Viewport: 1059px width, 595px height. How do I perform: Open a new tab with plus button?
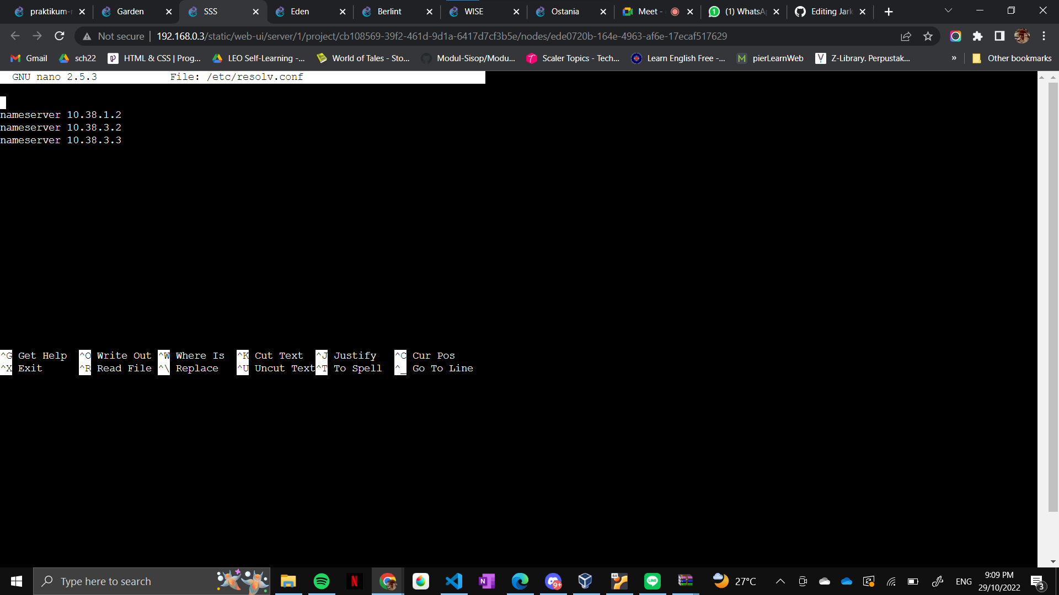coord(888,12)
